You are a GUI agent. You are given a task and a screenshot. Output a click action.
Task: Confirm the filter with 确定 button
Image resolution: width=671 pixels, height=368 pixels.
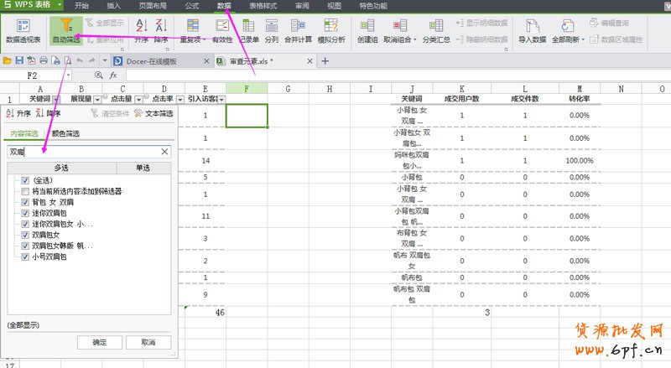pyautogui.click(x=99, y=342)
